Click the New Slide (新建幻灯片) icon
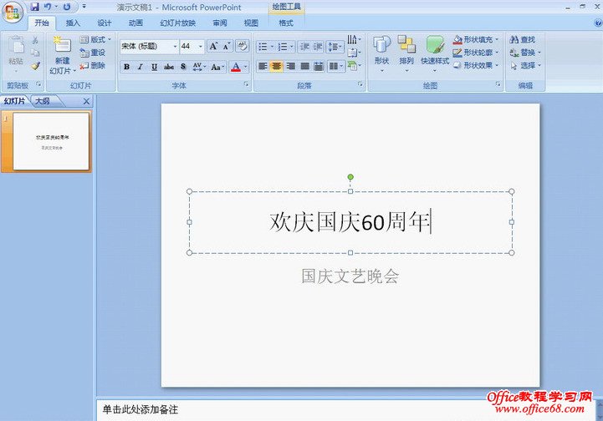Screen dimensions: 603x421 point(62,46)
